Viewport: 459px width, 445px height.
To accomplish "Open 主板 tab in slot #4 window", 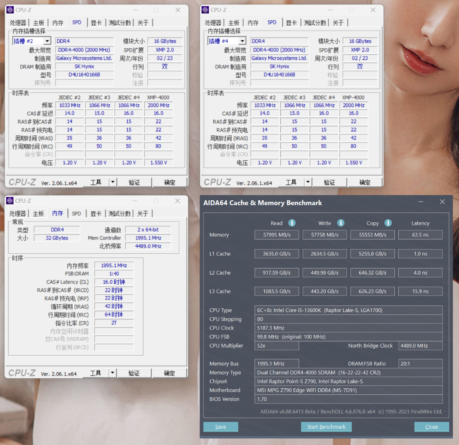I will coord(234,23).
